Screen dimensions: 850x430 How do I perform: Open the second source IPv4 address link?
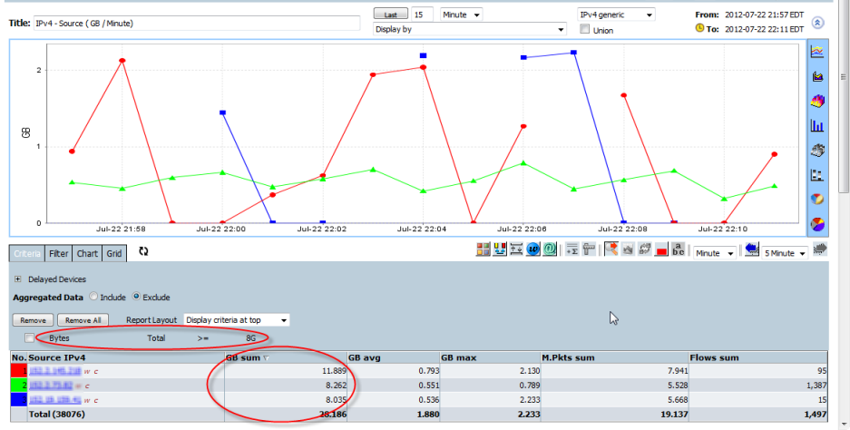click(51, 386)
